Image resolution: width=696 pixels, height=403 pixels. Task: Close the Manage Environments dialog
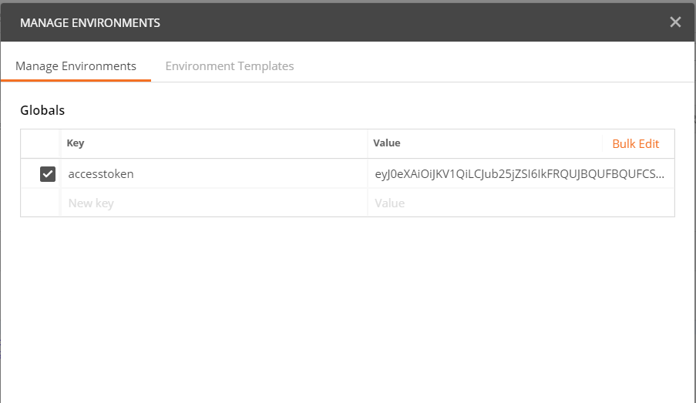pyautogui.click(x=675, y=22)
